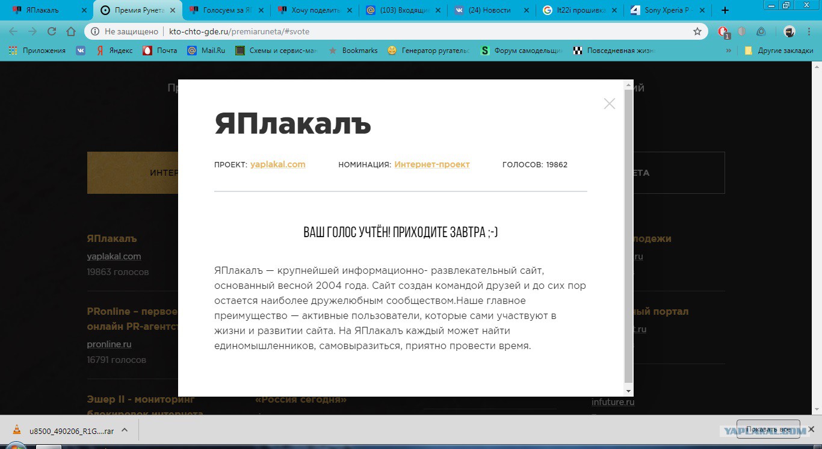Image resolution: width=822 pixels, height=449 pixels.
Task: Open yaplakal.com link in background list
Action: click(x=114, y=256)
